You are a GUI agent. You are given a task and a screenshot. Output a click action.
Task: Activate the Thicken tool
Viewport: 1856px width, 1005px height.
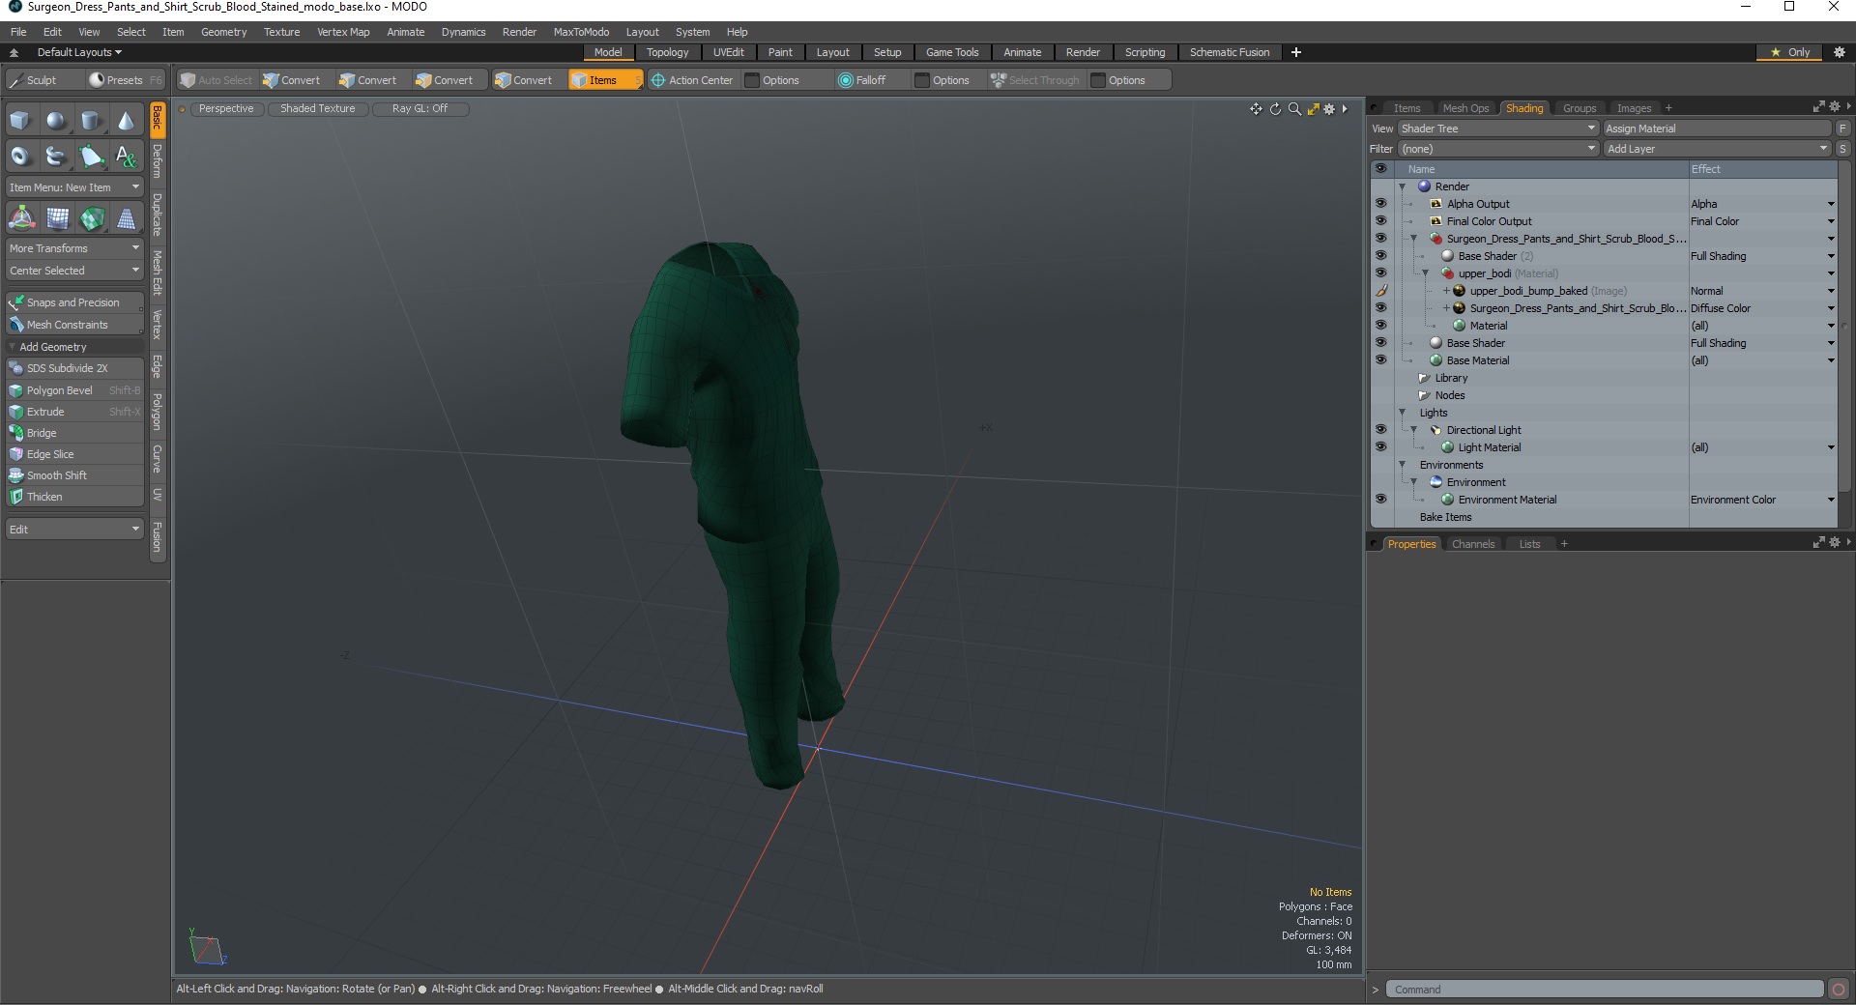click(x=74, y=497)
